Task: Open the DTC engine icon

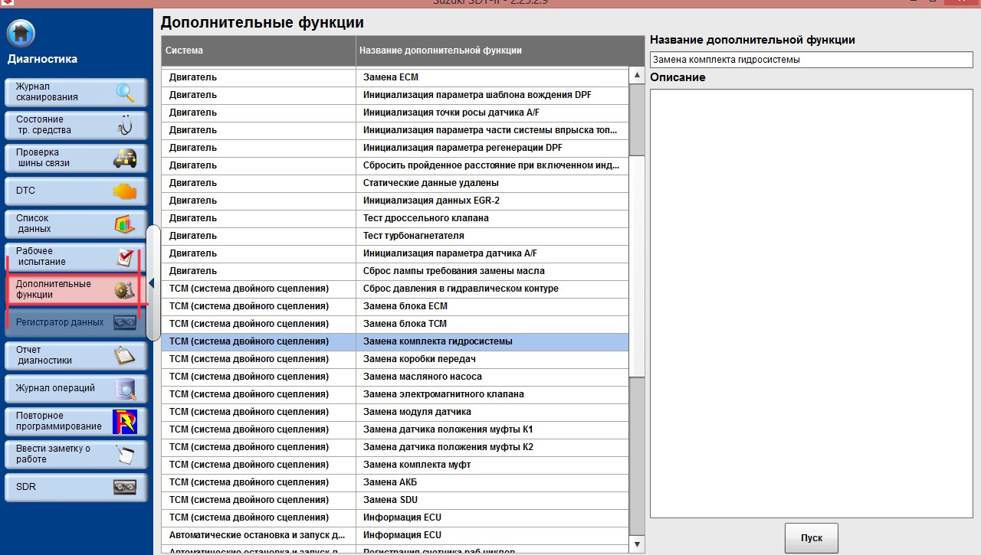Action: [x=125, y=191]
